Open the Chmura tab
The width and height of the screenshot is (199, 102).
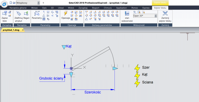click(x=108, y=8)
